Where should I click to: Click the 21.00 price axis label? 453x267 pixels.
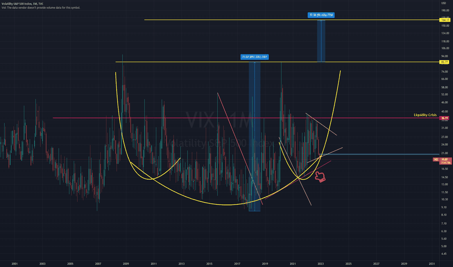coord(444,153)
